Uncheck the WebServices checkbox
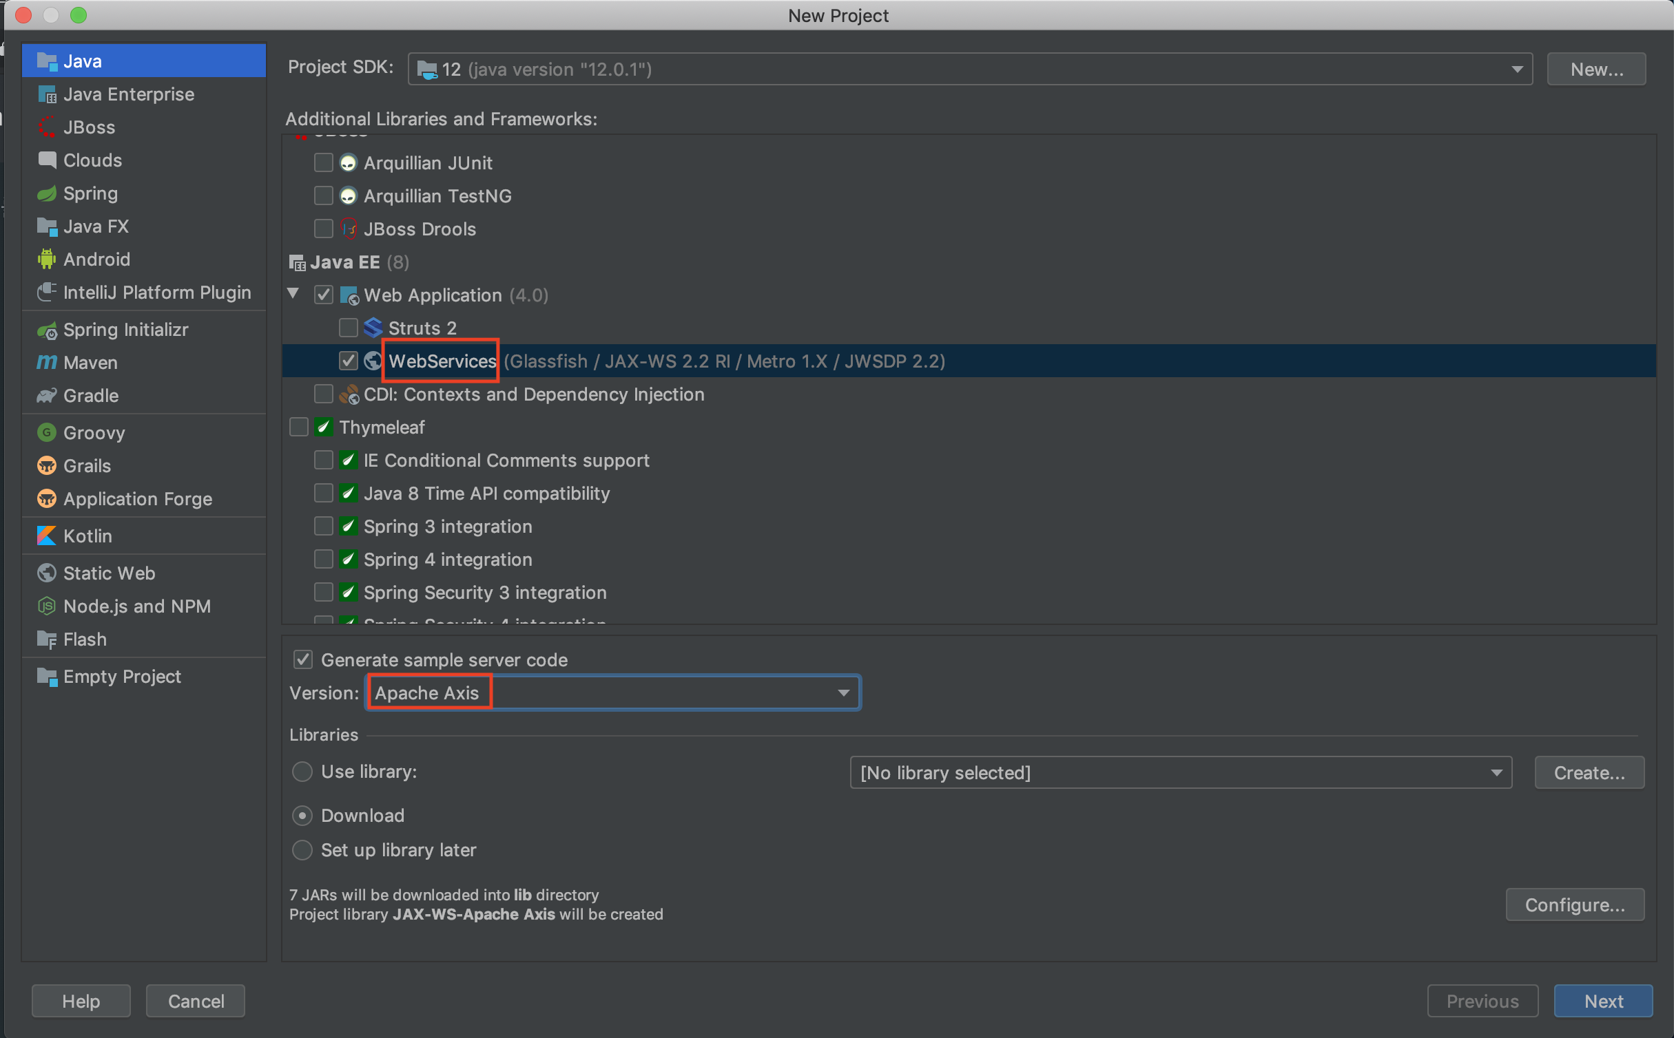Screen dimensions: 1674x1038 349,361
